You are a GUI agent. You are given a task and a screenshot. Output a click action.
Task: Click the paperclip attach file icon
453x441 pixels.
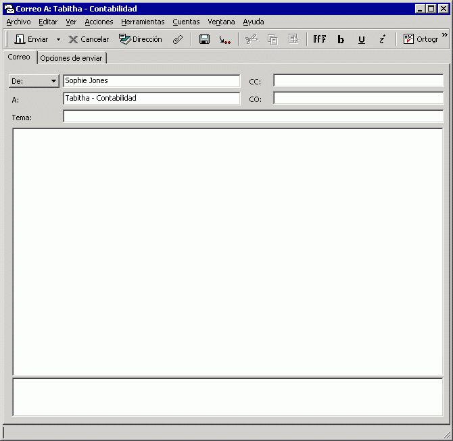[x=178, y=39]
